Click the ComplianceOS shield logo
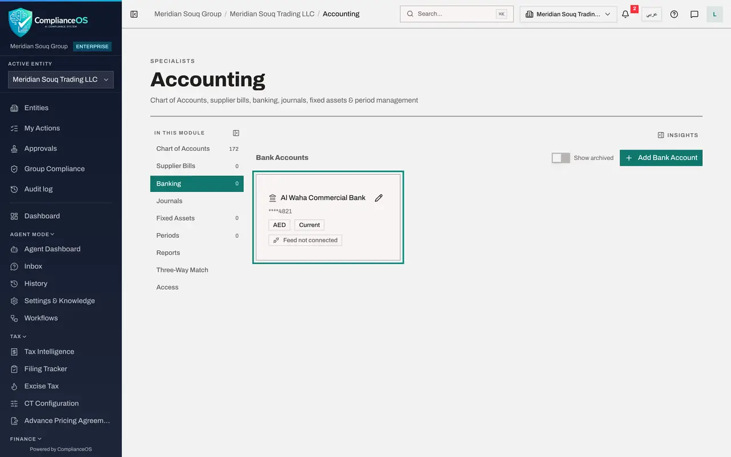Image resolution: width=731 pixels, height=457 pixels. click(x=21, y=22)
